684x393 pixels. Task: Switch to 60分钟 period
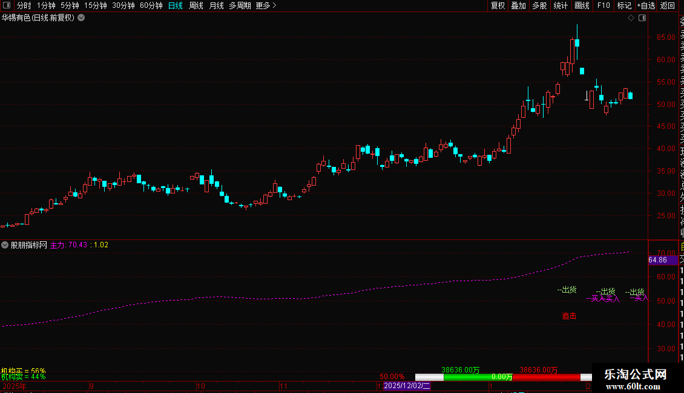click(151, 5)
